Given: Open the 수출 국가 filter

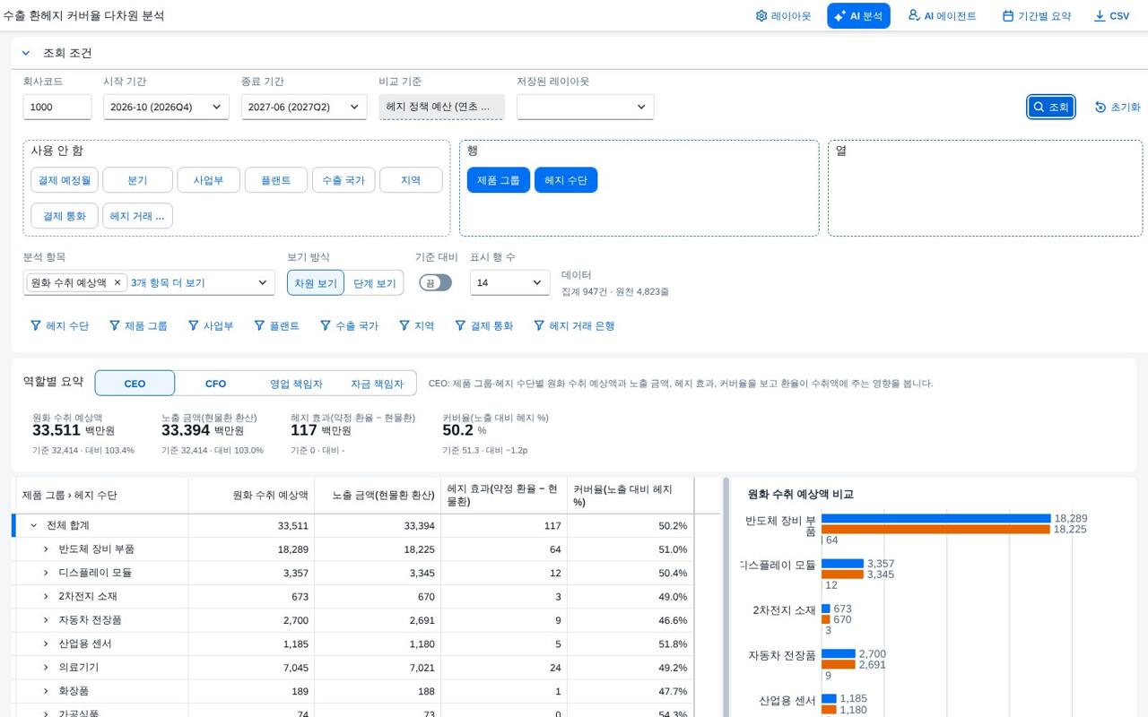Looking at the screenshot, I should [349, 325].
